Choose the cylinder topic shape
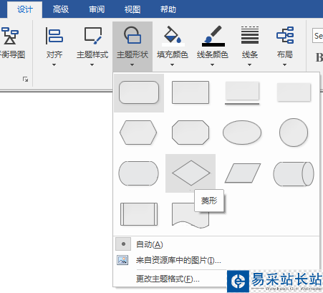The width and height of the screenshot is (323, 293). coord(294,174)
